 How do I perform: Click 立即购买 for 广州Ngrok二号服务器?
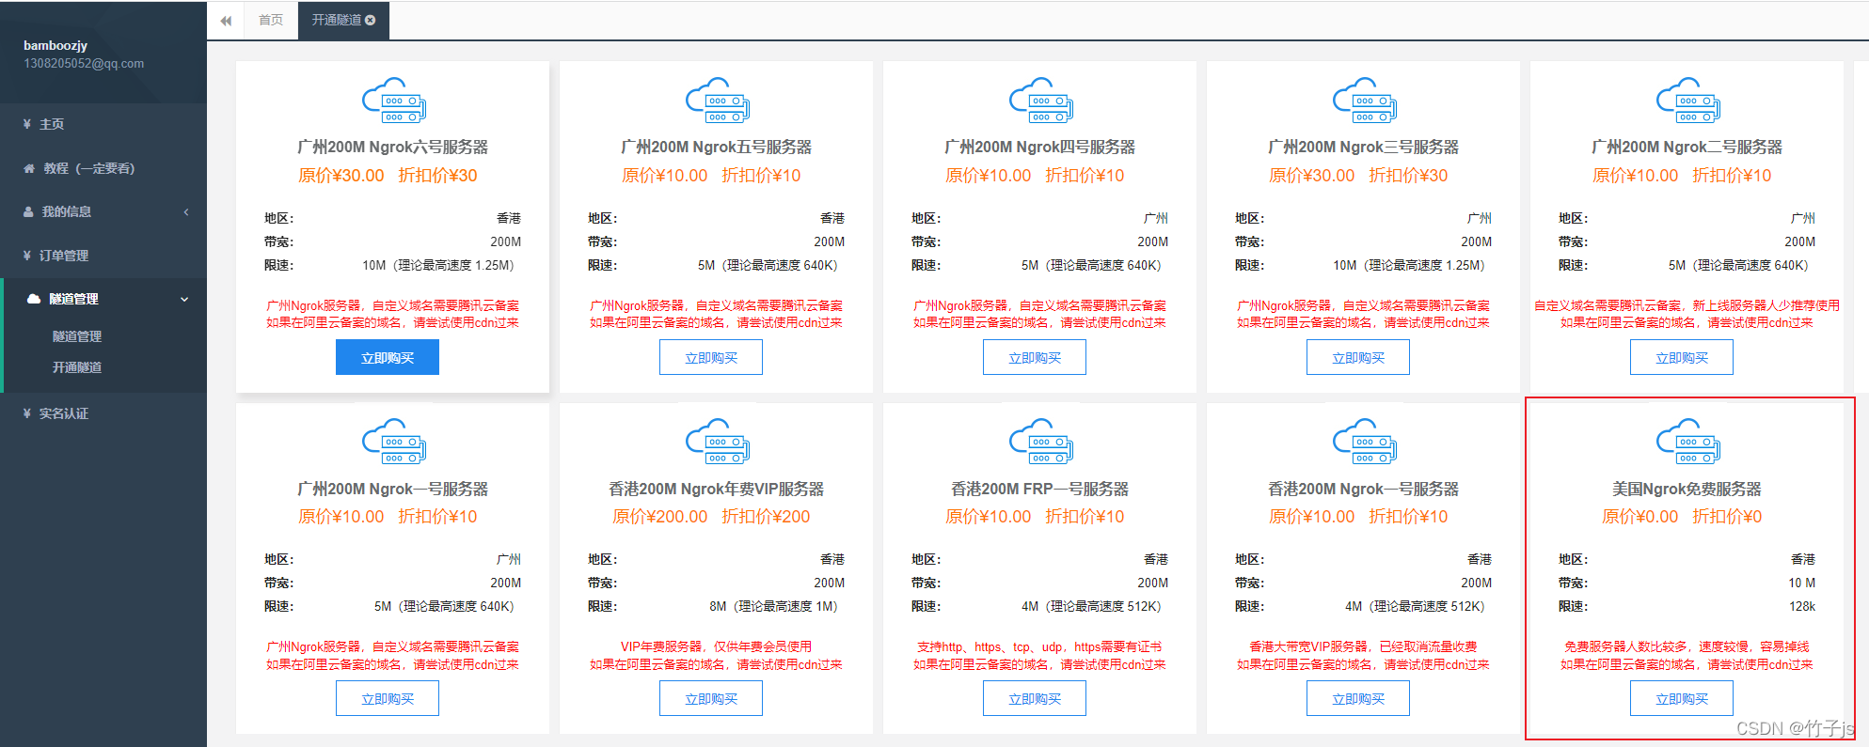coord(1682,357)
